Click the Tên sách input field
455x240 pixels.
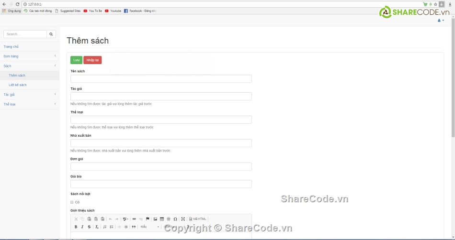161,79
